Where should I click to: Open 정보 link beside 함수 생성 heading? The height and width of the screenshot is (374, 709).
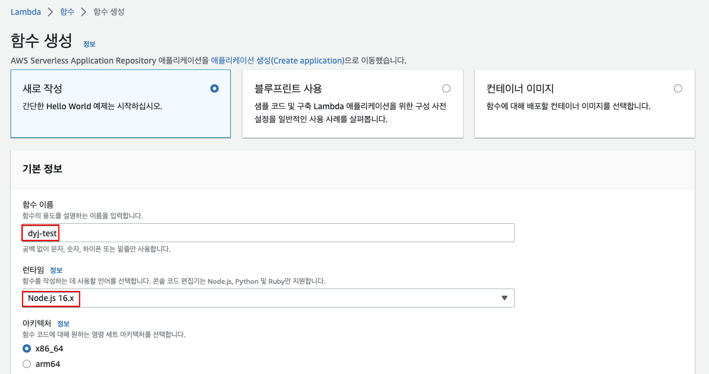[x=89, y=44]
